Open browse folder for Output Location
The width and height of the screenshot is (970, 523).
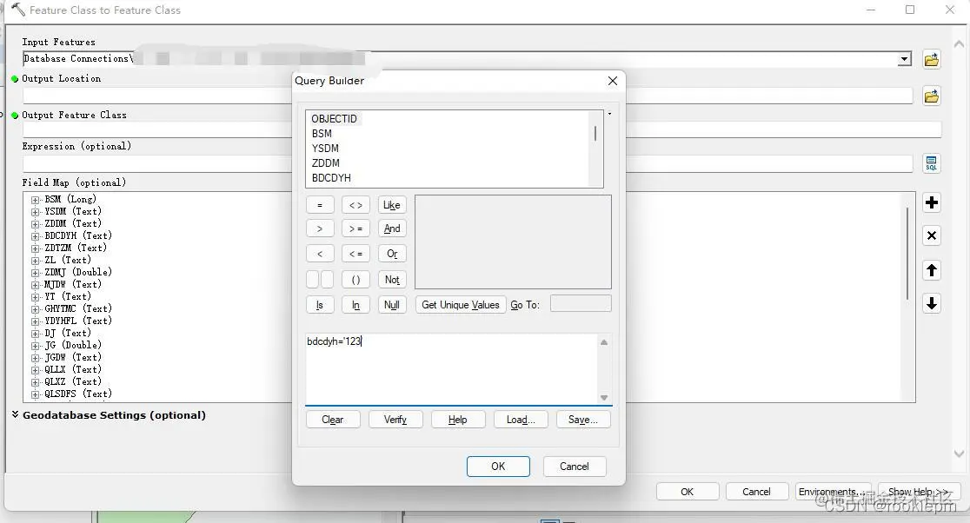pos(932,96)
